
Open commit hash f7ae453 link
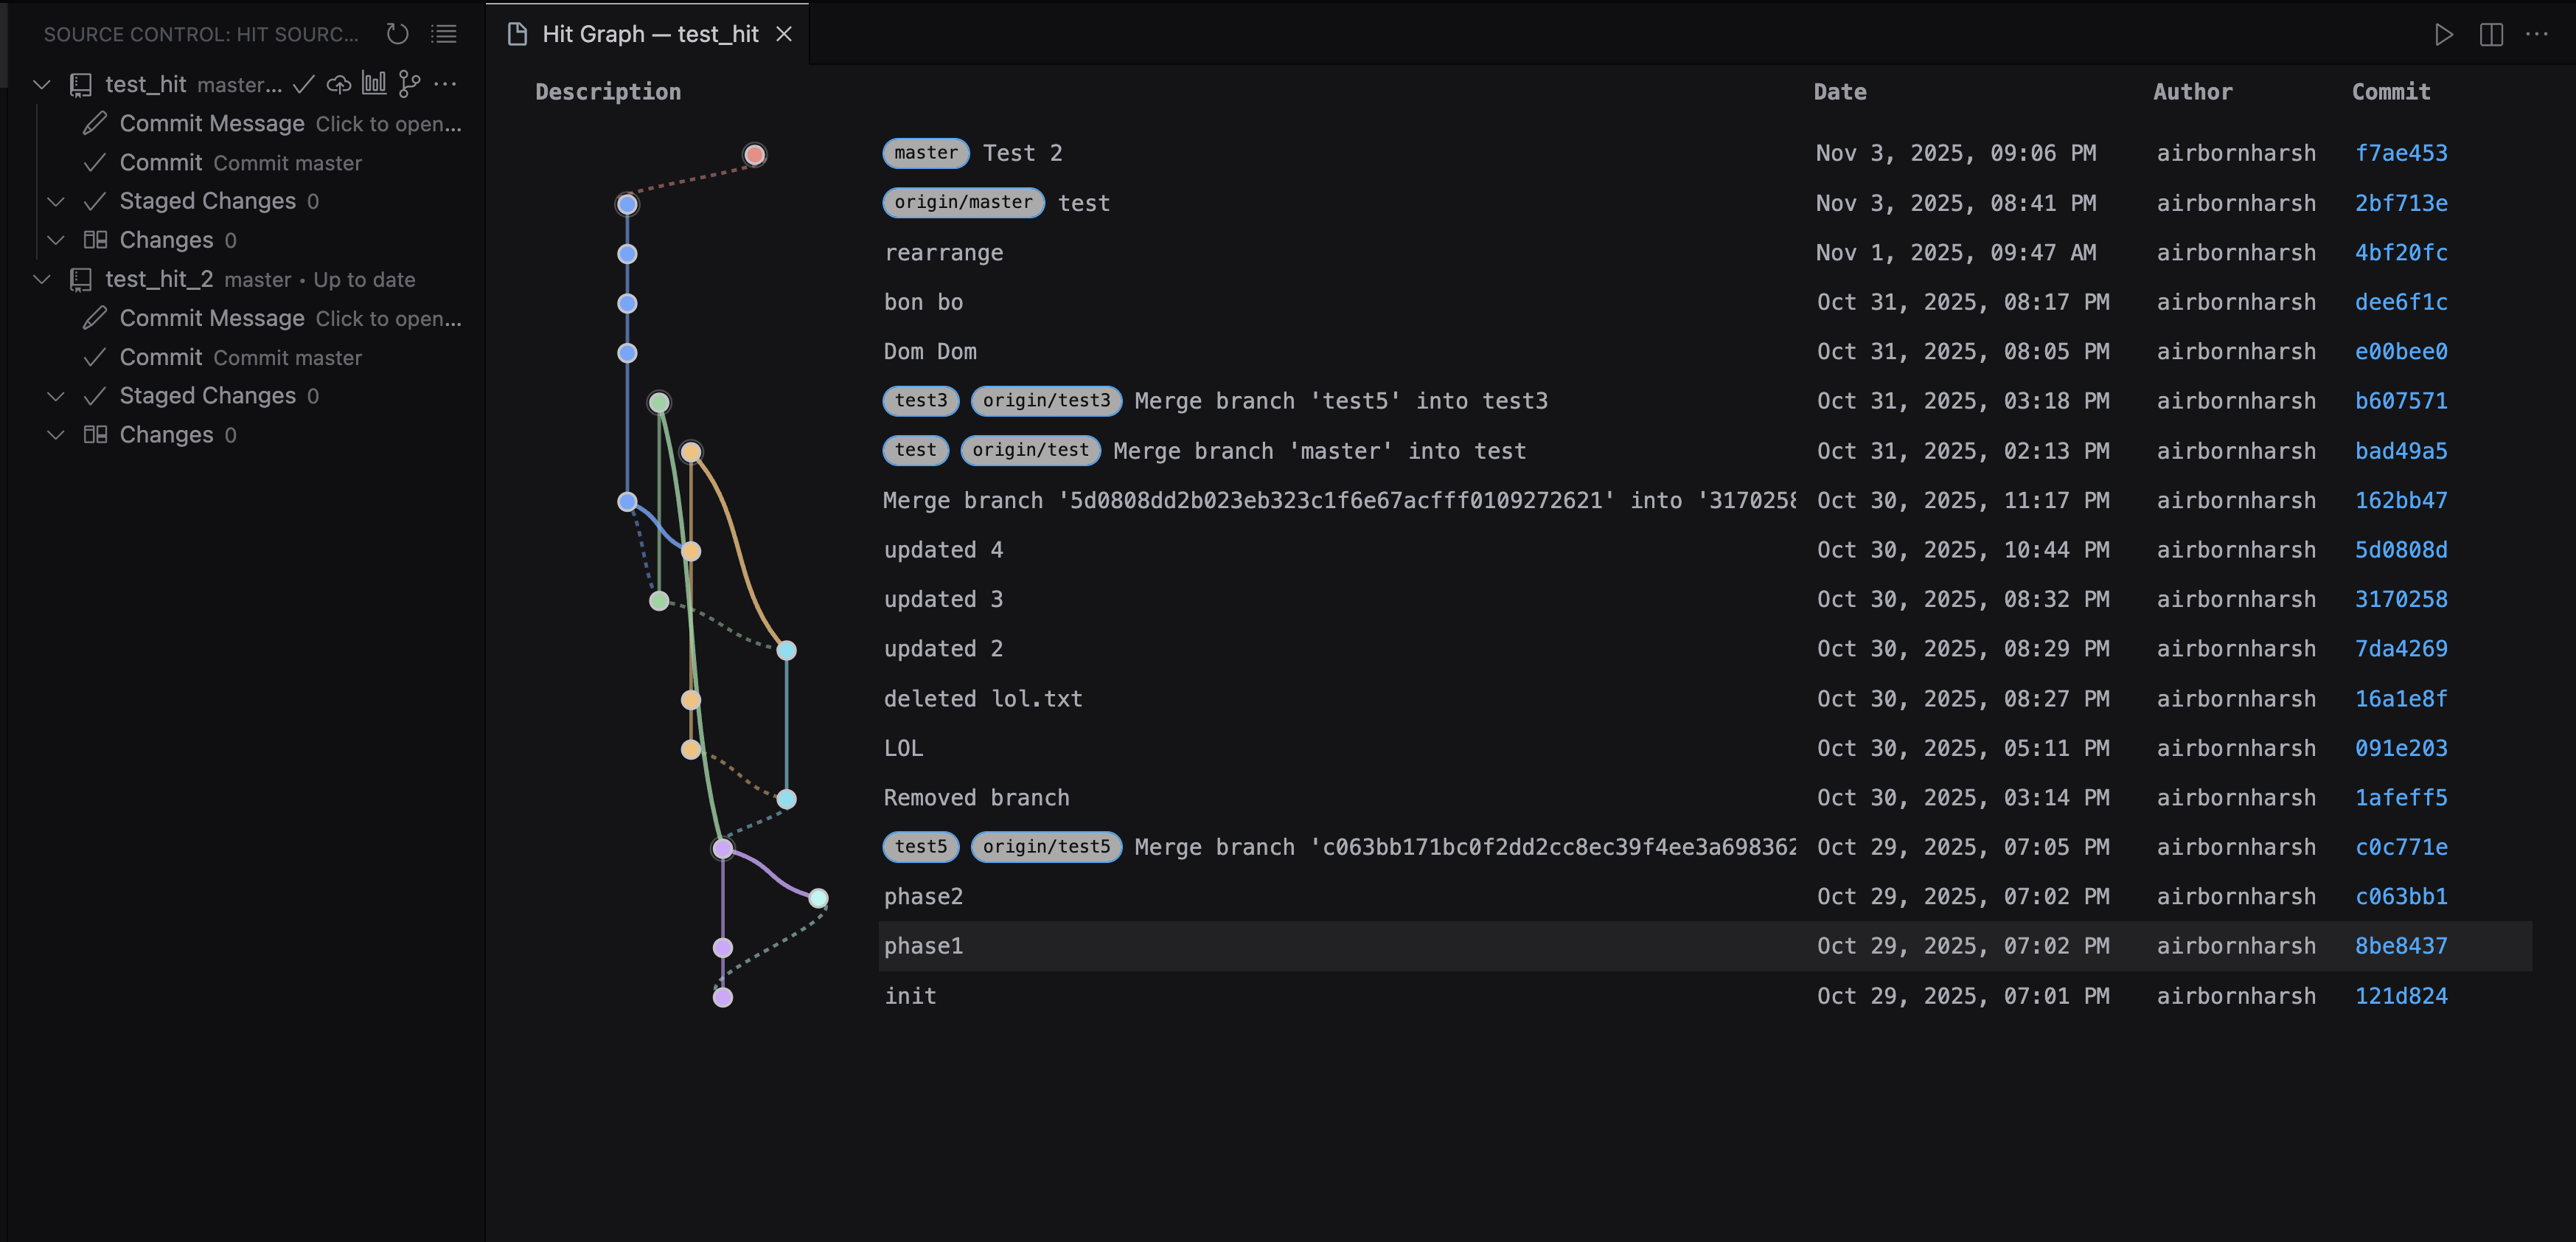pos(2400,153)
